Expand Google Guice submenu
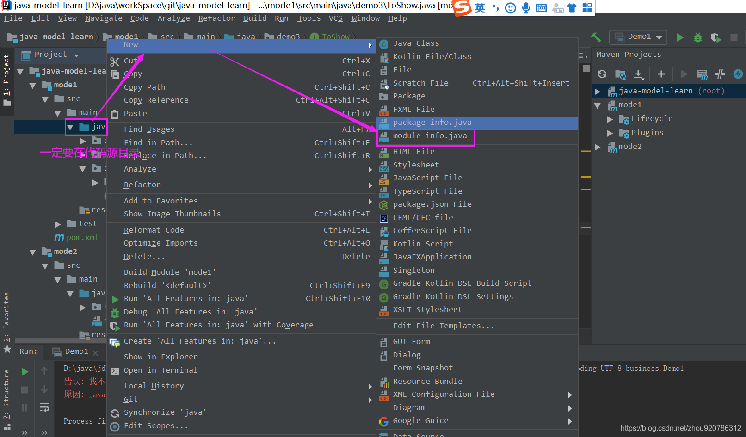 pos(477,420)
